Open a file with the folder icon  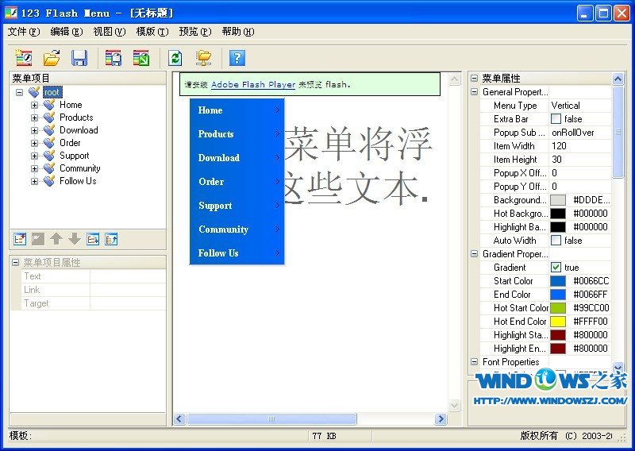52,58
